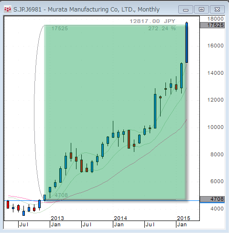Click the 2013 year label on time axis

pos(57,218)
